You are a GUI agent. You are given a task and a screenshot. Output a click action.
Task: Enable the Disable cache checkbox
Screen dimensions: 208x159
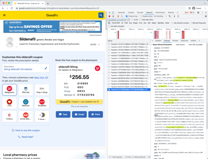coord(141,16)
